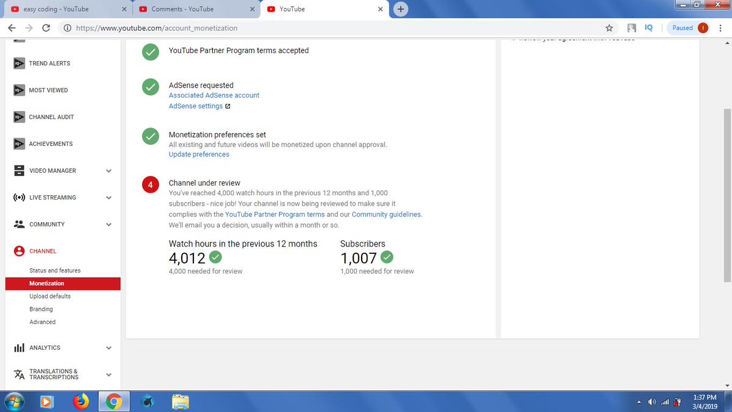
Task: Open Upload defaults page
Action: click(50, 296)
